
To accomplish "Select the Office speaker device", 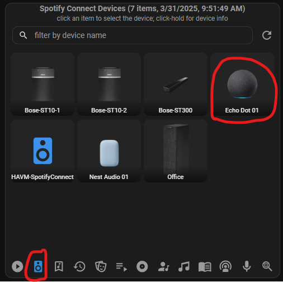I will coord(176,151).
